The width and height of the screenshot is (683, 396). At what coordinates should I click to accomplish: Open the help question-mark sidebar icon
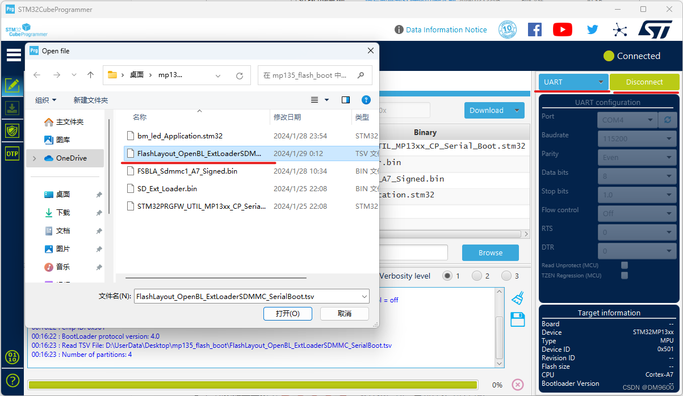(x=12, y=381)
